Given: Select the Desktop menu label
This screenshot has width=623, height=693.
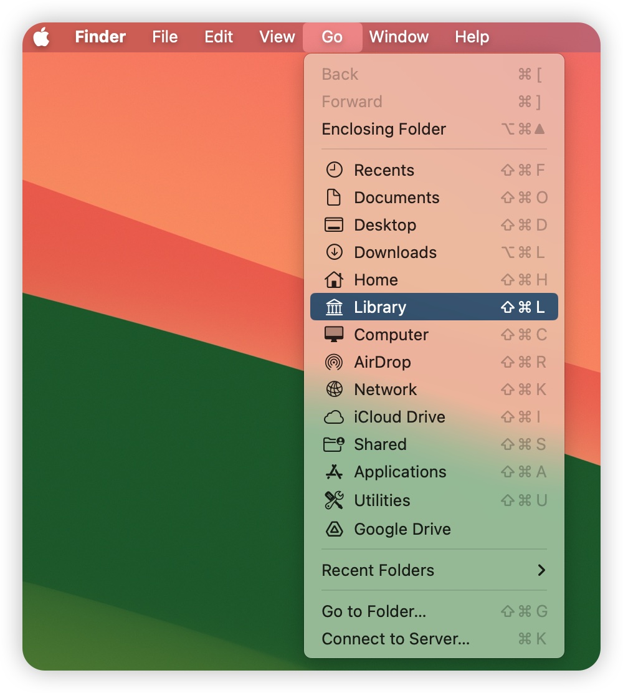Looking at the screenshot, I should click(x=385, y=226).
